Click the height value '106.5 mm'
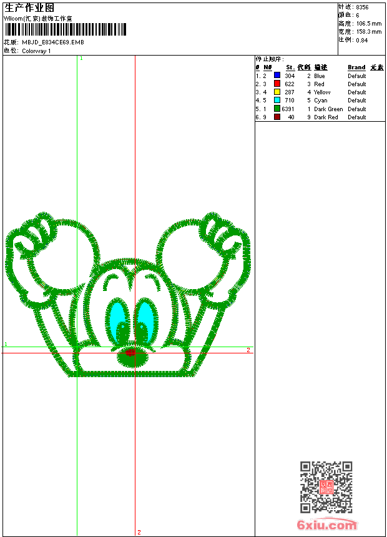 point(369,24)
